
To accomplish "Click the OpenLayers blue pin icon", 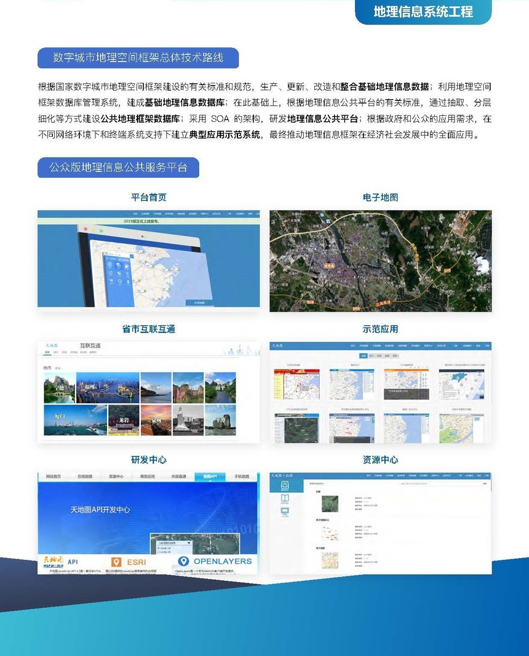I will tap(185, 560).
